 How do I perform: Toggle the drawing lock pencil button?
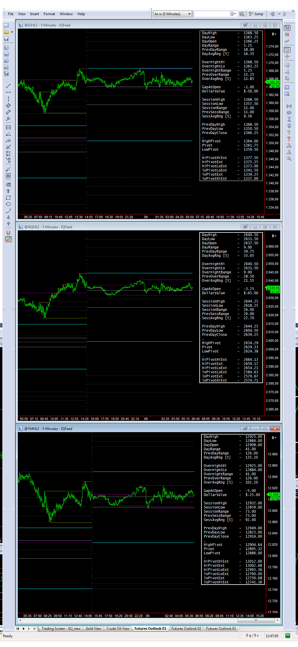click(x=8, y=239)
